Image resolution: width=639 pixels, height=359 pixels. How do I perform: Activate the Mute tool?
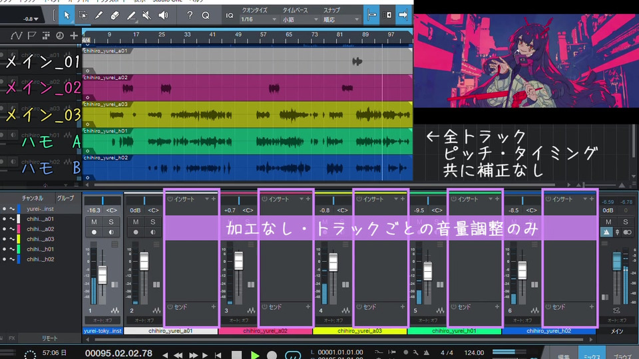pyautogui.click(x=146, y=15)
